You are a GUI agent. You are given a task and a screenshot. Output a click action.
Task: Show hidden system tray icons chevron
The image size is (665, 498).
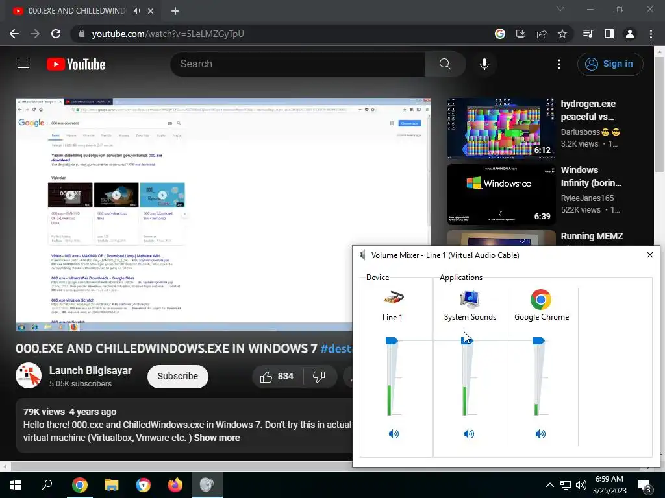point(549,485)
